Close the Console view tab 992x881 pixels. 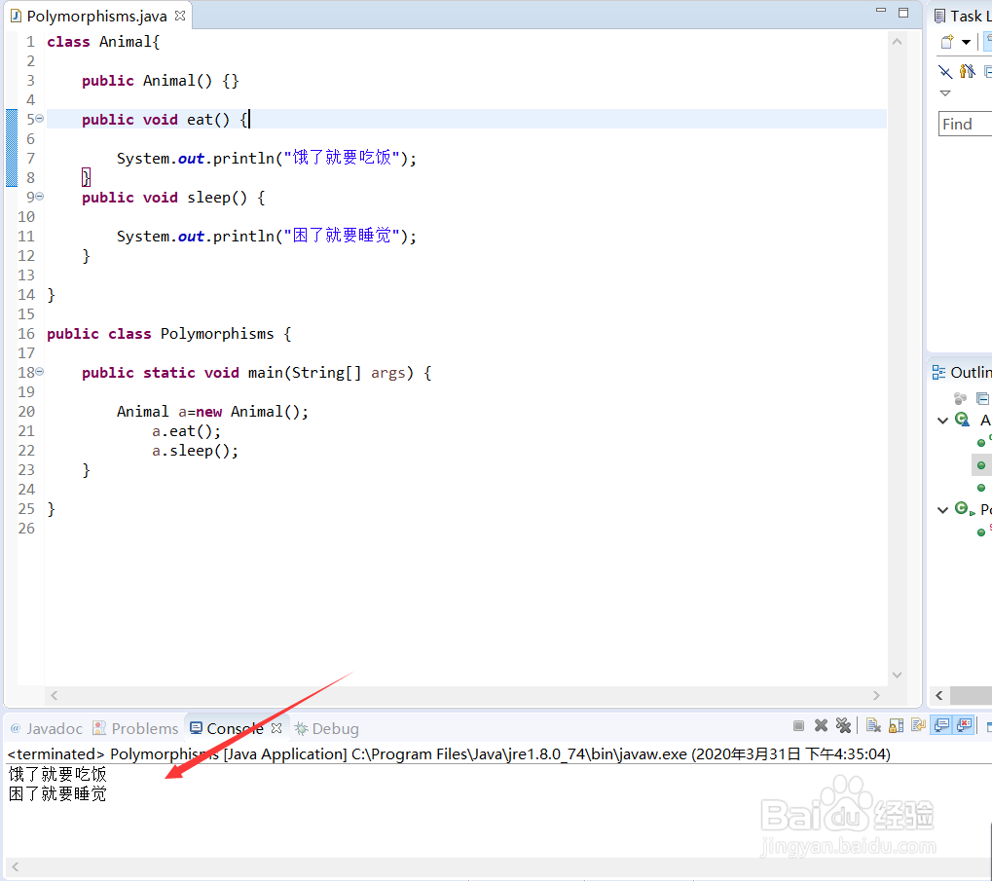(x=276, y=728)
